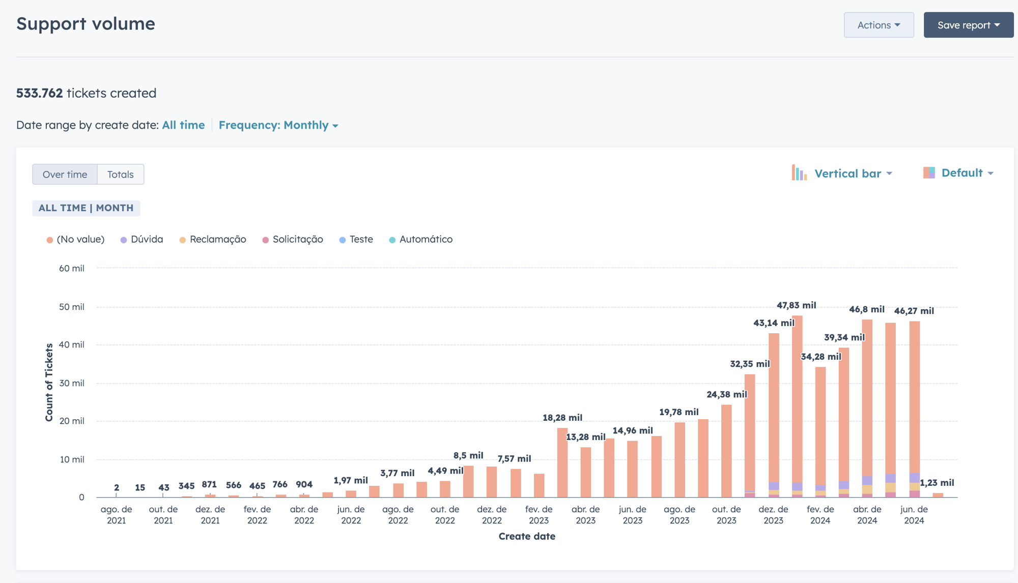
Task: Click the small bar labeled 1,23 mil
Action: coord(938,495)
